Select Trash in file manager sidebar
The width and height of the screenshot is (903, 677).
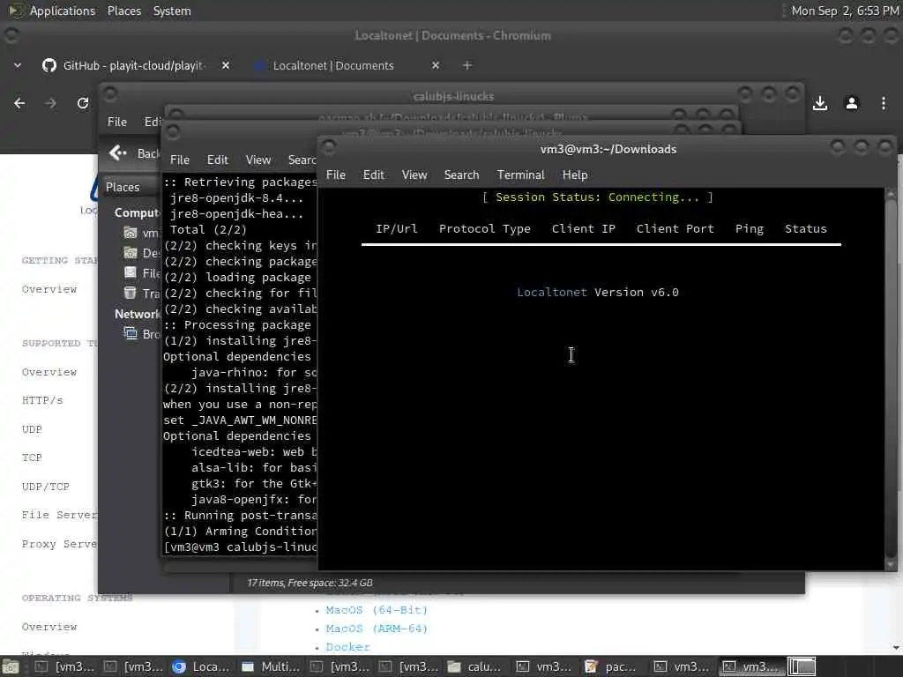142,293
